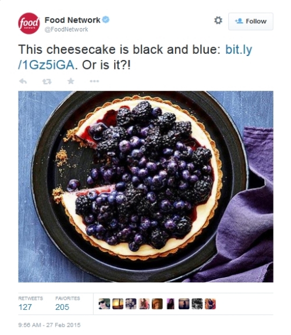The width and height of the screenshot is (291, 335).
Task: Open the second sunset avatar
Action: (118, 304)
